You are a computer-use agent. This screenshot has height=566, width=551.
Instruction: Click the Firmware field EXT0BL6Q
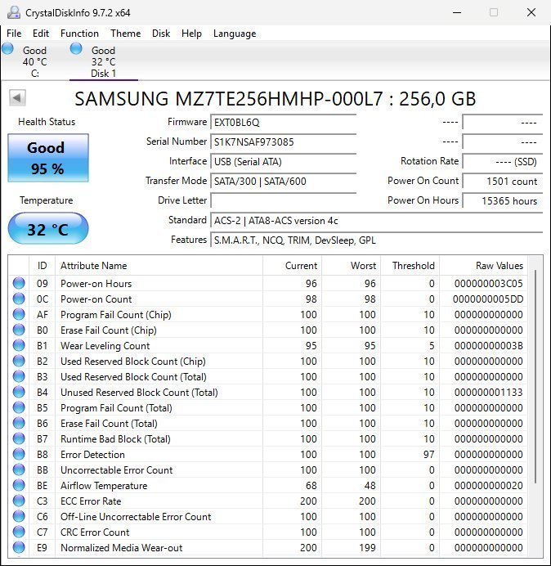pyautogui.click(x=283, y=123)
